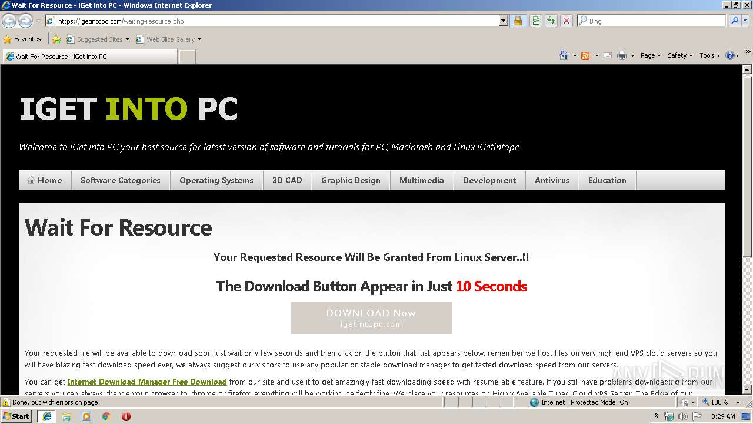The width and height of the screenshot is (753, 424).
Task: Open Internet Explorer from taskbar
Action: pyautogui.click(x=46, y=416)
